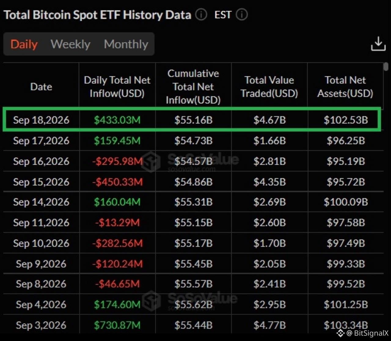Click the EST timezone label
The height and width of the screenshot is (341, 391).
pos(223,14)
